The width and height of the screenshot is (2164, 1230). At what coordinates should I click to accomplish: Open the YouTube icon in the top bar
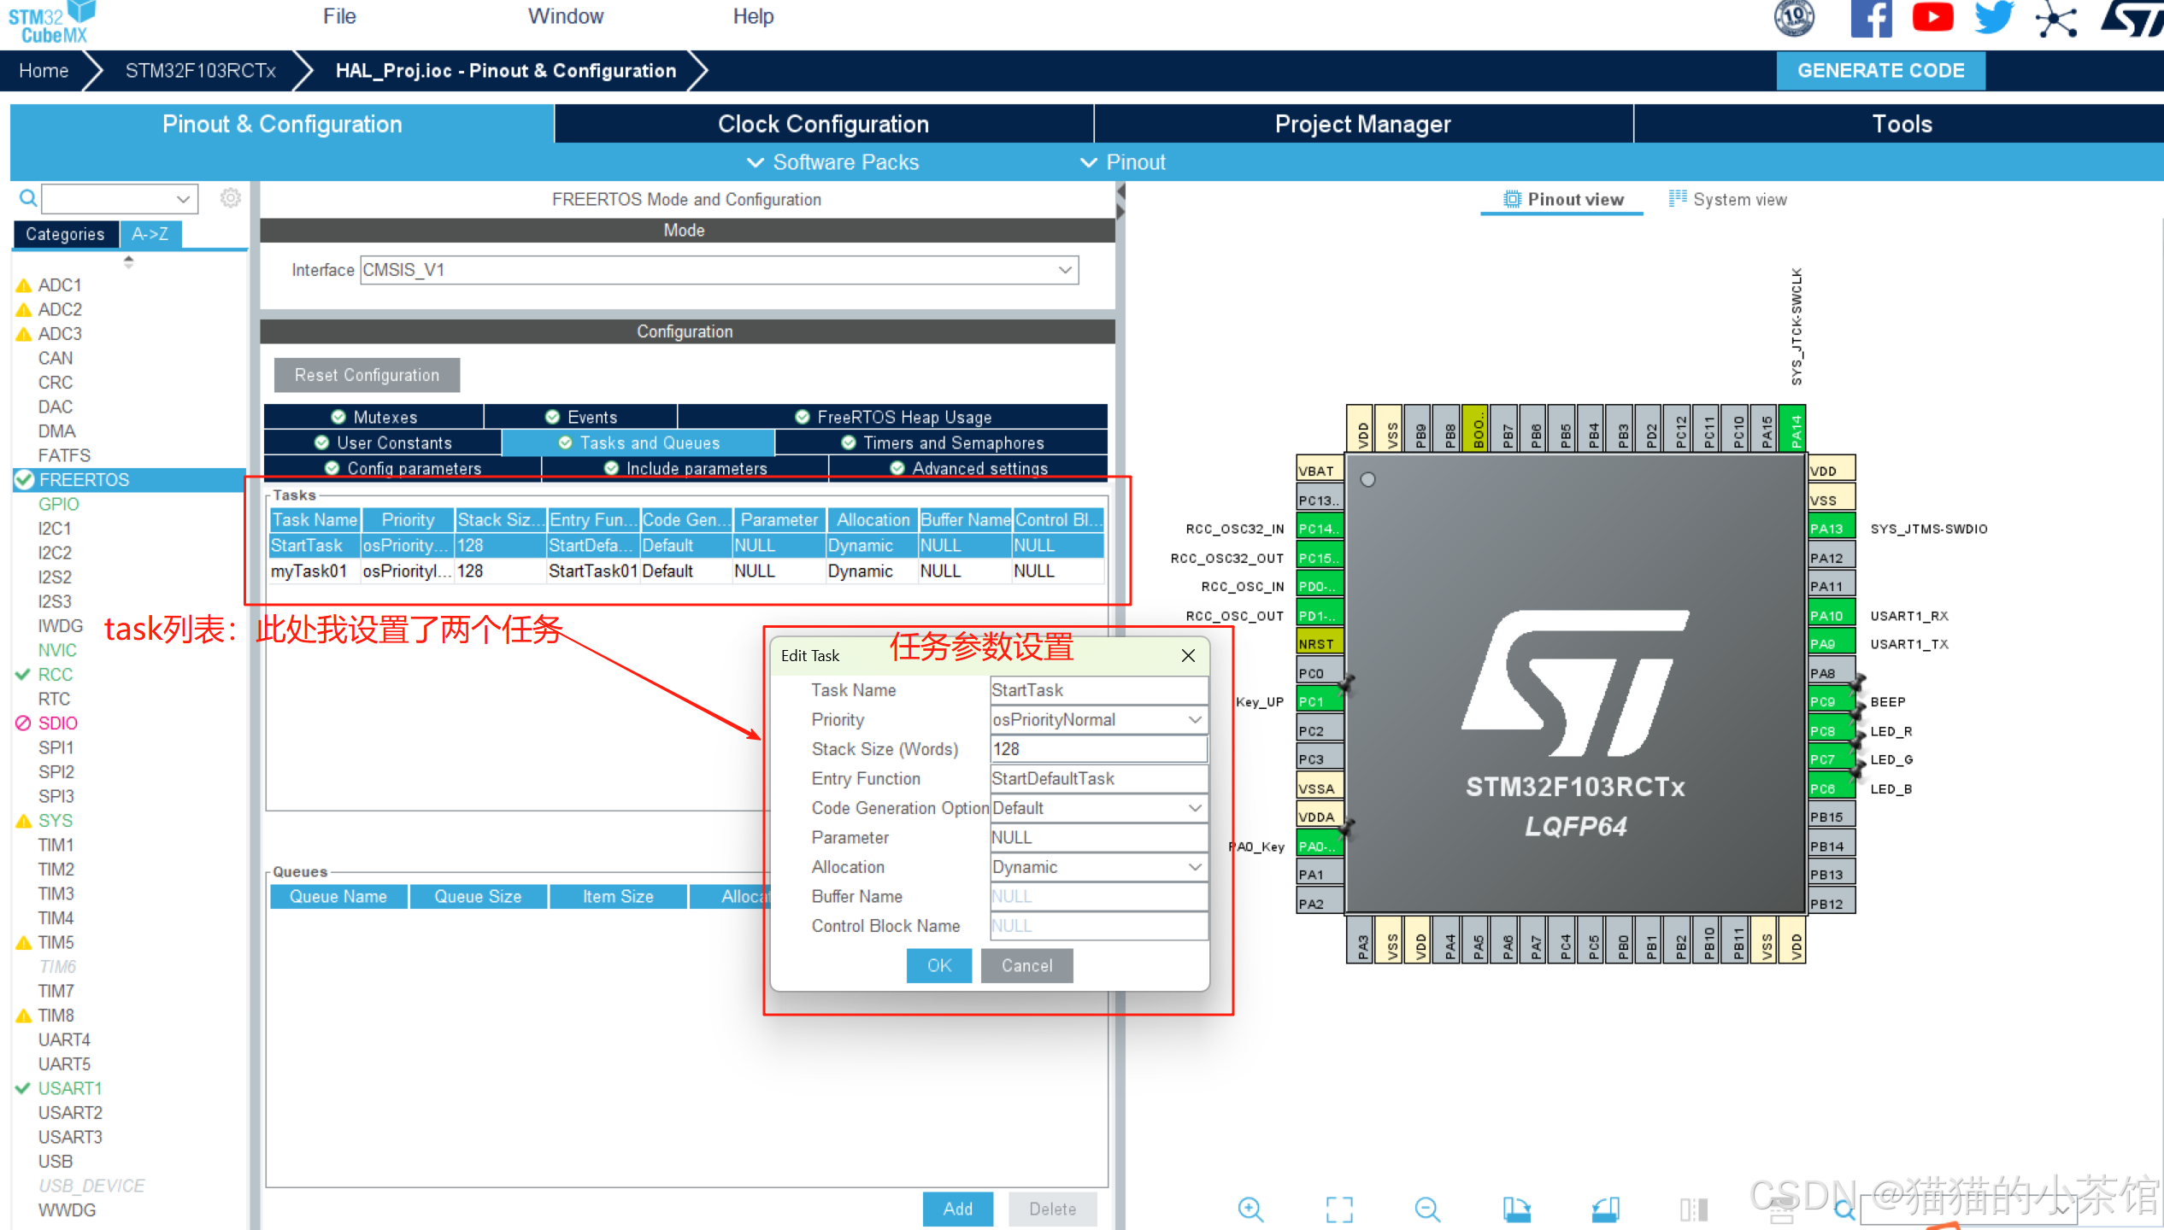[x=1932, y=17]
